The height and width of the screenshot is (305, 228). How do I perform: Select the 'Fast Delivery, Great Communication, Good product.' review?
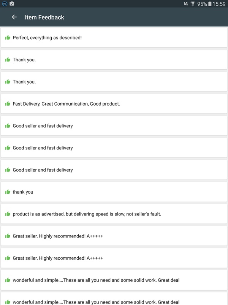[114, 104]
